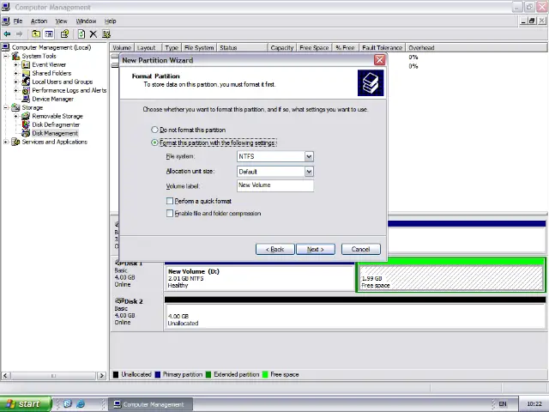
Task: Open the View menu
Action: tap(61, 21)
